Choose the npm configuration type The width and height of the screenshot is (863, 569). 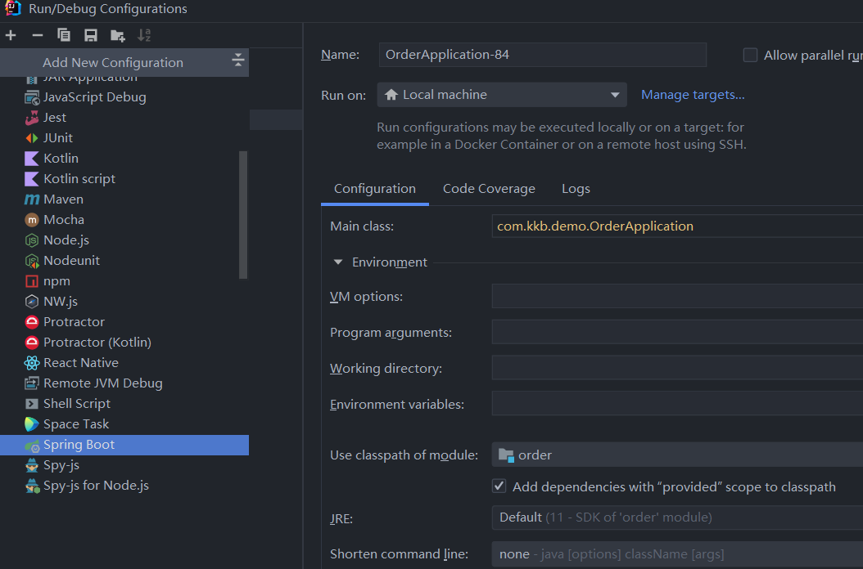coord(124,281)
